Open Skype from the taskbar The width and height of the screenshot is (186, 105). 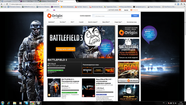pyautogui.click(x=26, y=103)
